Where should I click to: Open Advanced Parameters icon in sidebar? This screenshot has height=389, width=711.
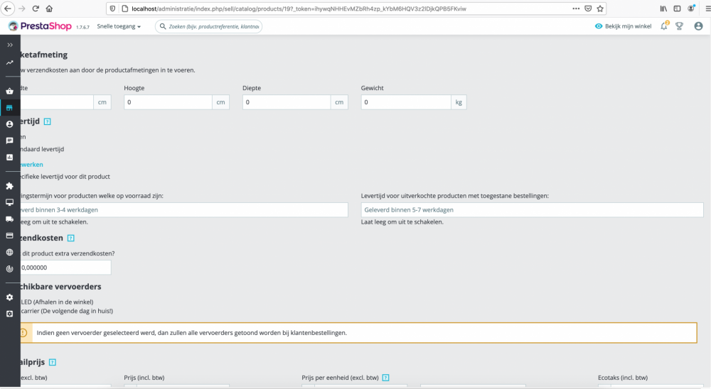coord(9,314)
